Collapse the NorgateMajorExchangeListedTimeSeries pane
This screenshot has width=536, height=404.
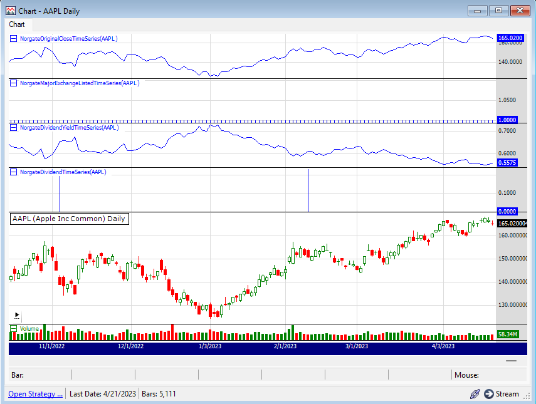13,83
